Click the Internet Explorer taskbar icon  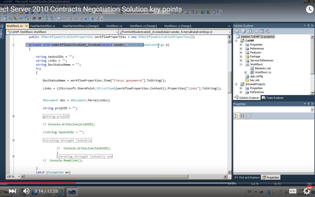[x=59, y=192]
